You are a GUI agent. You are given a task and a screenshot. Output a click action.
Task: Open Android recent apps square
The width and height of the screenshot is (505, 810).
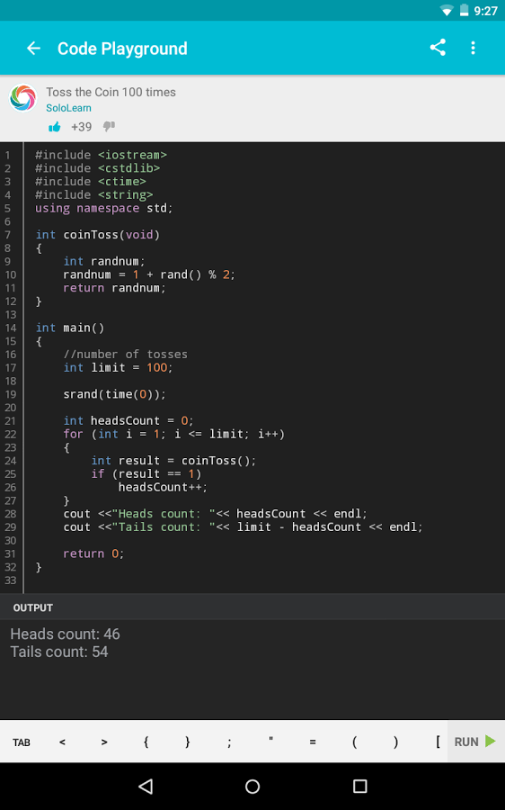pos(360,787)
